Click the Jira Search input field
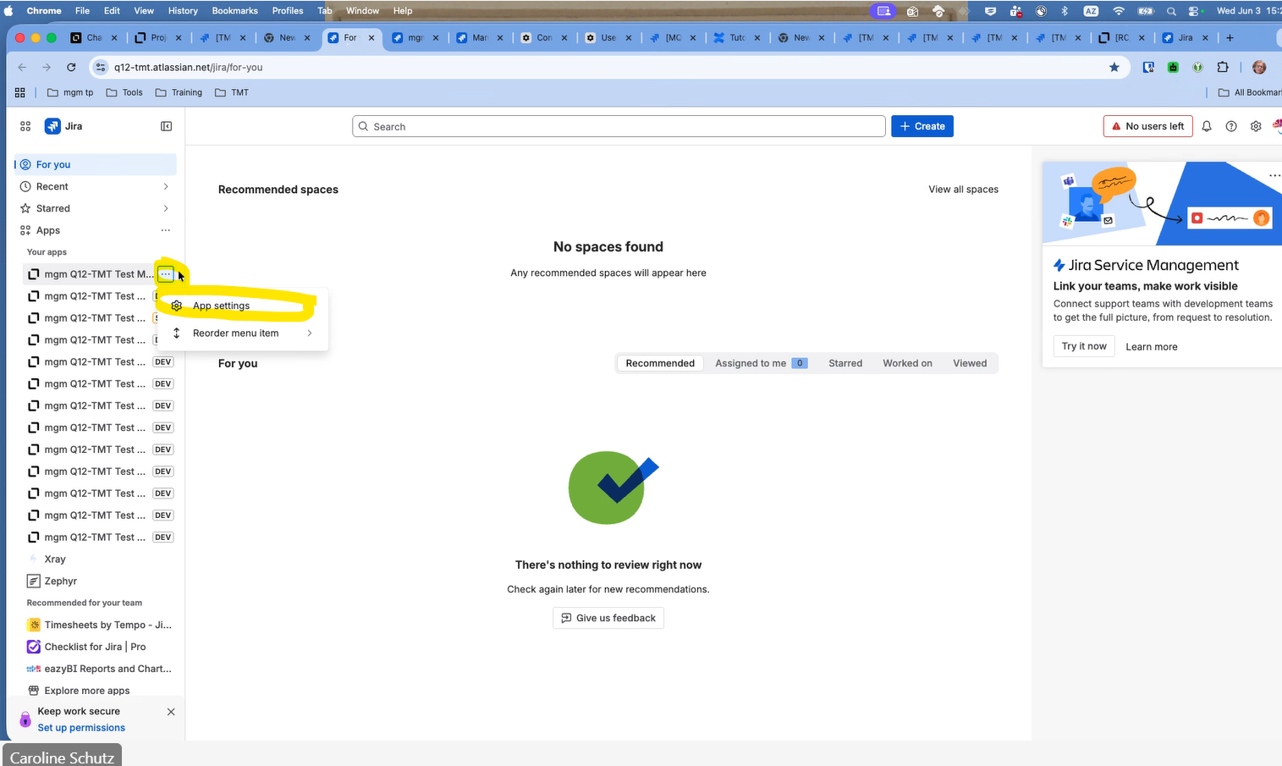The height and width of the screenshot is (766, 1282). coord(619,126)
